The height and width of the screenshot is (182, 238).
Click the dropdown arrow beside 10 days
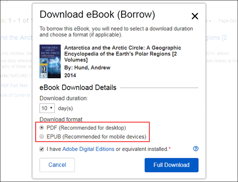click(x=51, y=108)
